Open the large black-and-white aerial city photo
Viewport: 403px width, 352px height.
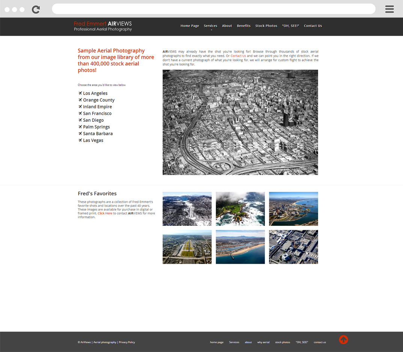tap(240, 122)
